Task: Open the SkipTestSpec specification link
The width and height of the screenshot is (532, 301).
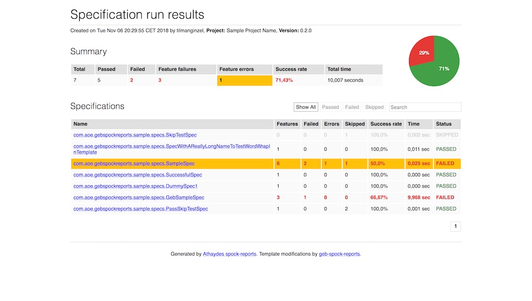Action: [135, 135]
